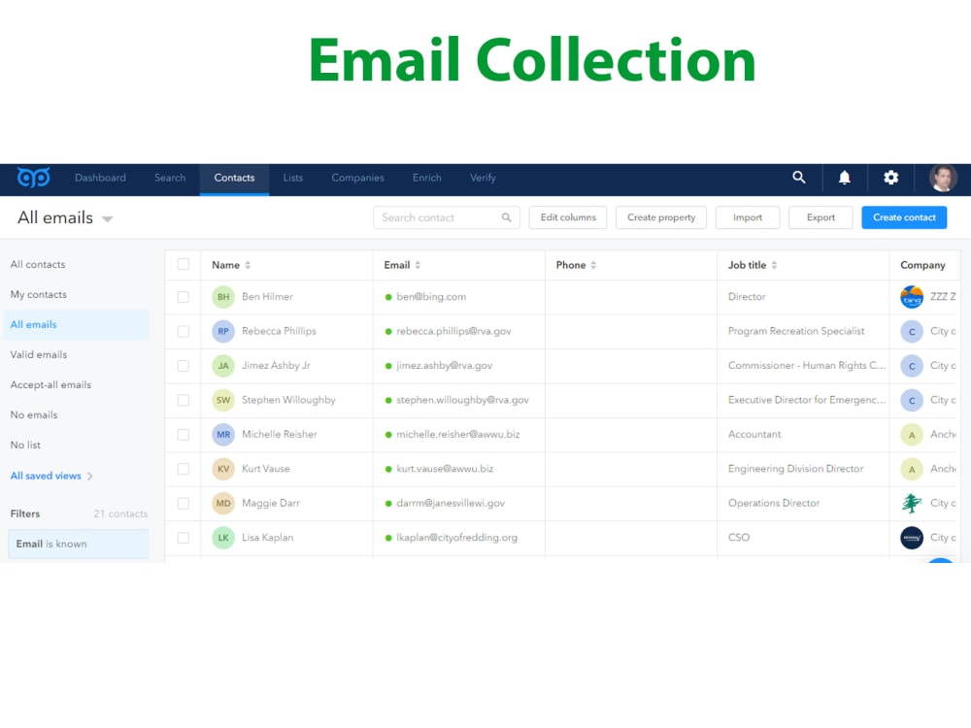Click company C icon in Rebecca Phillips row
The image size is (971, 728).
[x=912, y=332]
